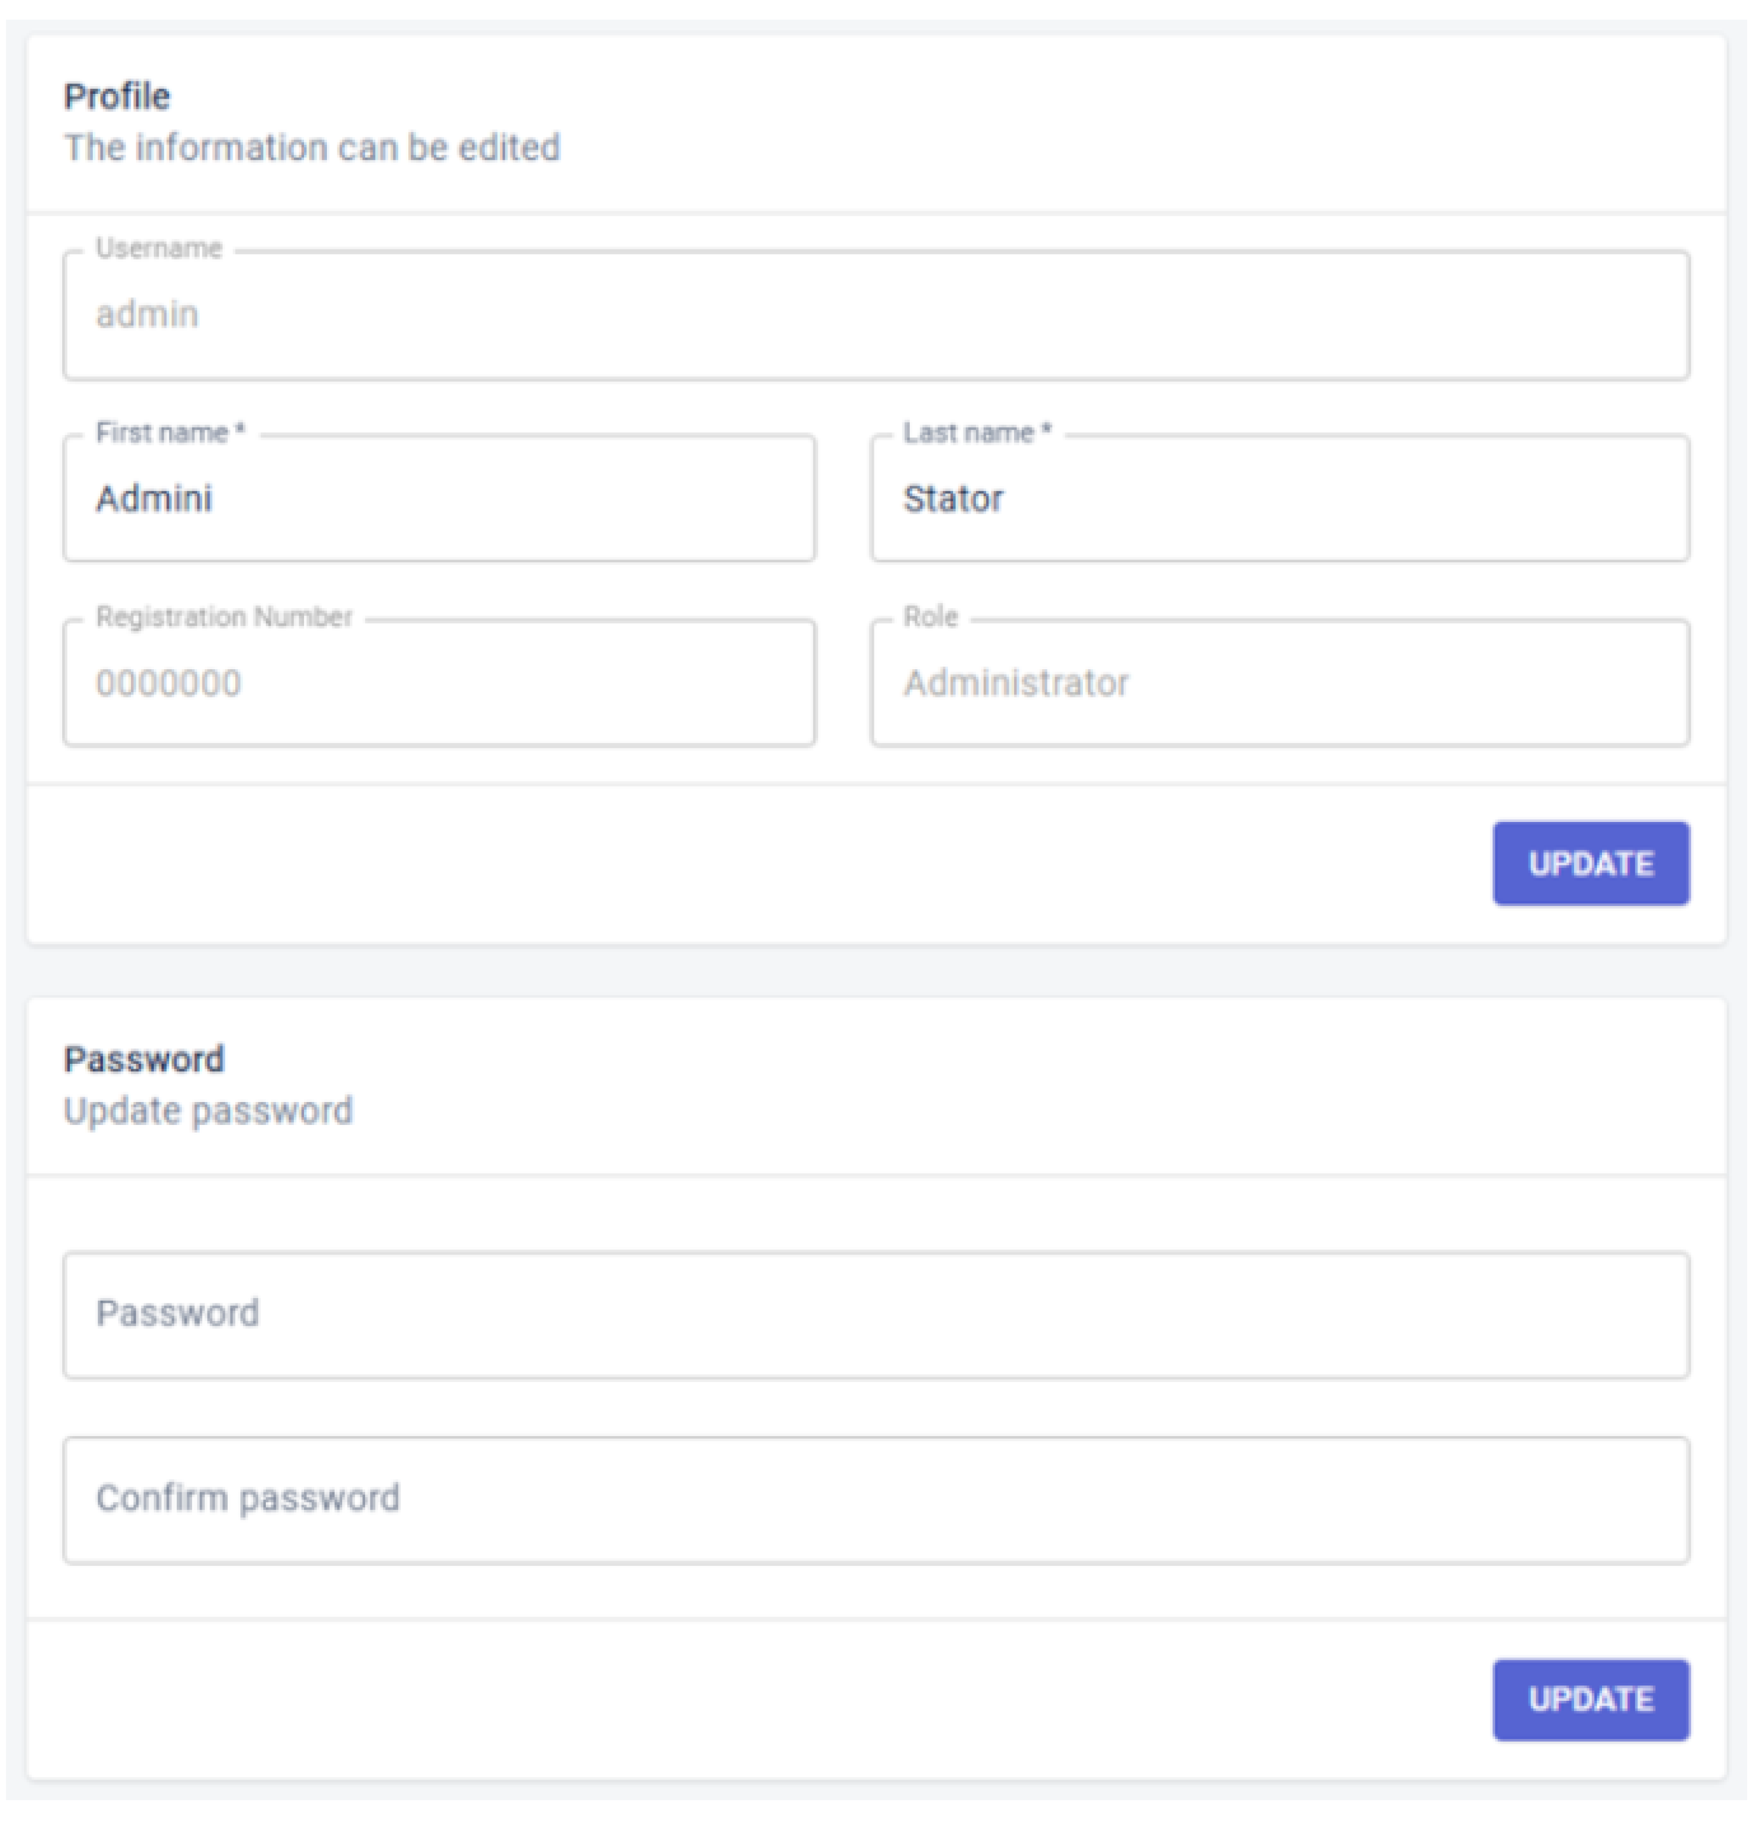Click the 'Registration Number' floating label
This screenshot has width=1757, height=1822.
[224, 616]
